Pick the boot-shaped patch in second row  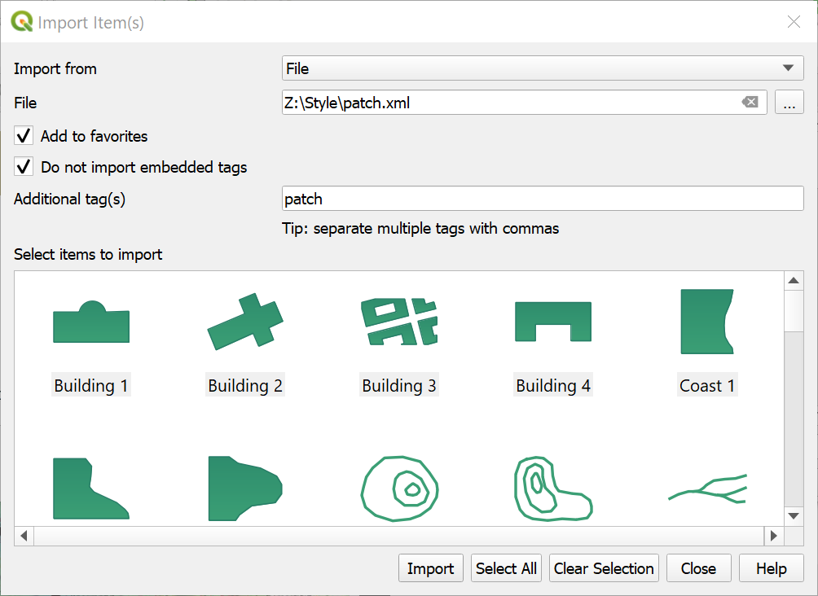[91, 489]
